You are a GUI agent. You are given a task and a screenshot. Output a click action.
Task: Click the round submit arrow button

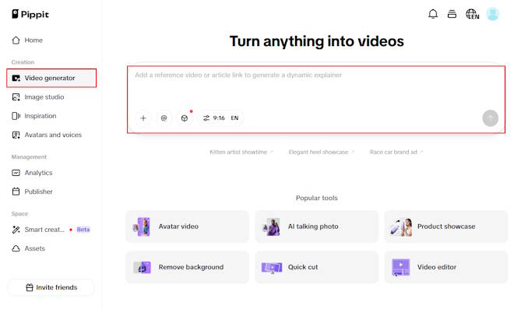click(491, 118)
